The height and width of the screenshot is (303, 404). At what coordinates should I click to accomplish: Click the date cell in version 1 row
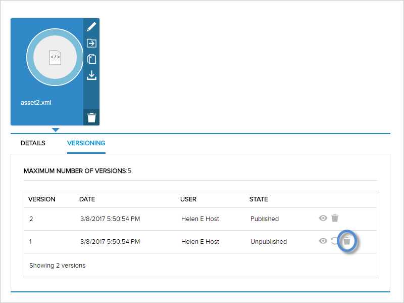point(110,242)
